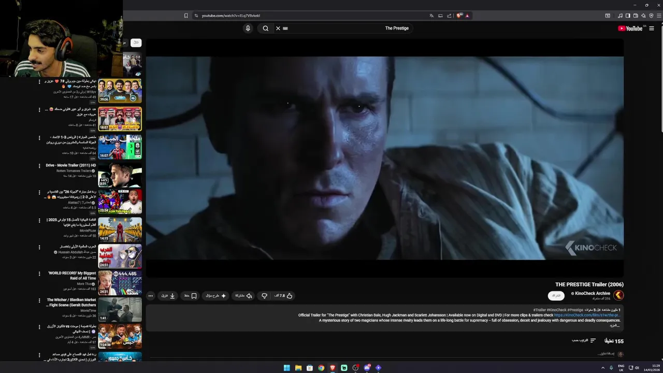Click the main video player frame
This screenshot has height=373, width=663.
click(x=384, y=158)
